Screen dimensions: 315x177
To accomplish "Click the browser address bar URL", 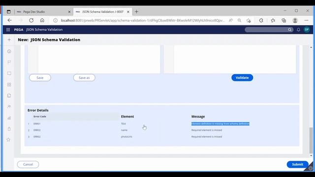I will pyautogui.click(x=143, y=20).
